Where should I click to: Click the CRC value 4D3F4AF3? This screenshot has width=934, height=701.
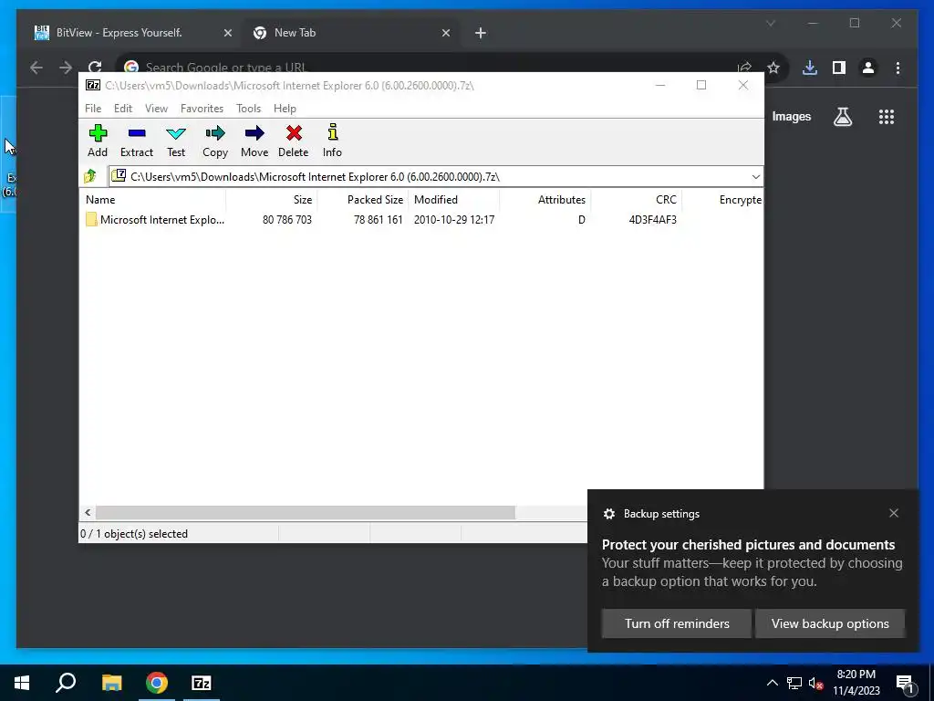point(652,219)
